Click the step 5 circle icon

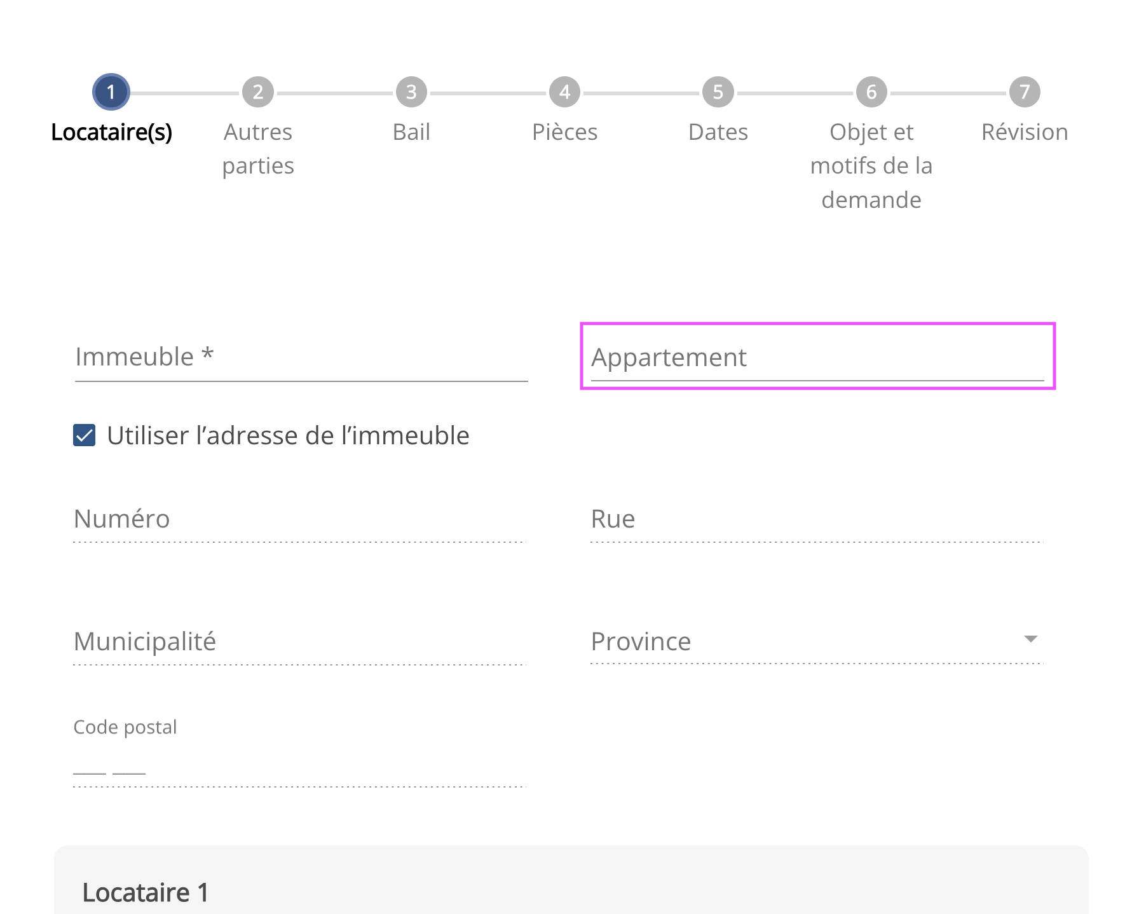718,92
